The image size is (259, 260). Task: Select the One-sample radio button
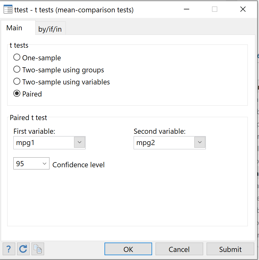pyautogui.click(x=17, y=57)
